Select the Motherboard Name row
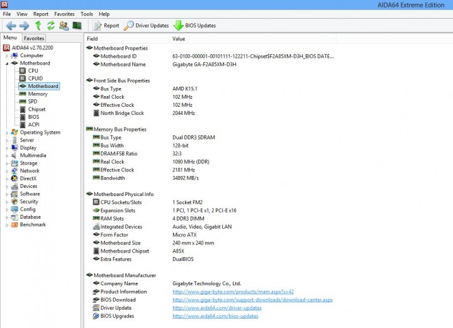 pyautogui.click(x=165, y=64)
